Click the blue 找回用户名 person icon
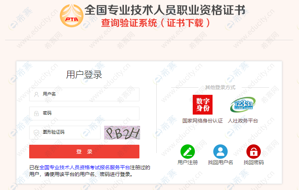299x190 pixels. point(220,152)
